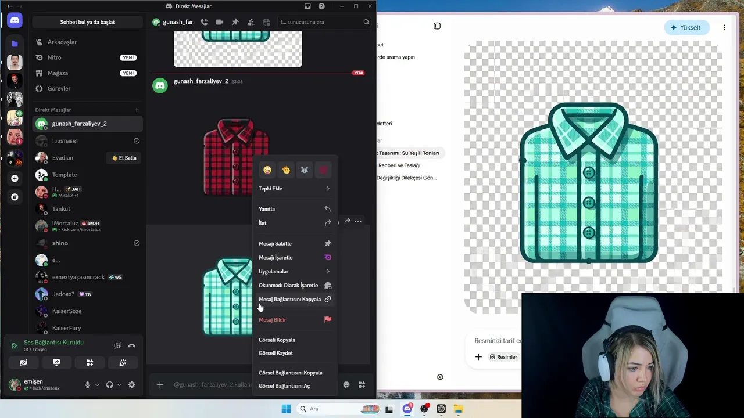Attach a file using the plus button
744x418 pixels.
pyautogui.click(x=160, y=384)
